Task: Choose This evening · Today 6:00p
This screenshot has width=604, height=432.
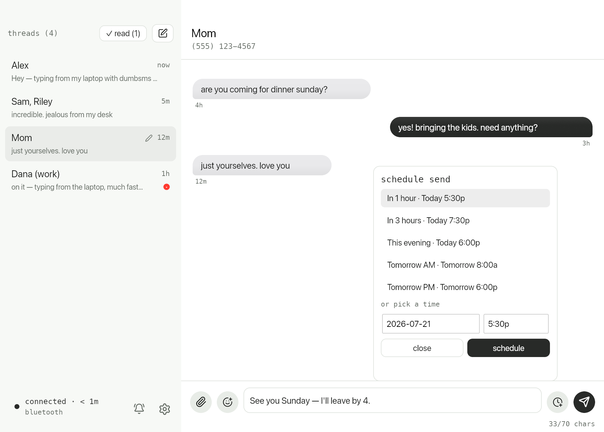Action: pyautogui.click(x=465, y=243)
